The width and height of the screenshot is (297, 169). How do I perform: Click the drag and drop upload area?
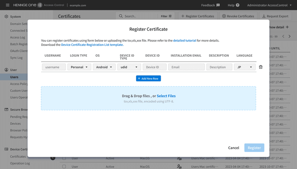click(148, 98)
